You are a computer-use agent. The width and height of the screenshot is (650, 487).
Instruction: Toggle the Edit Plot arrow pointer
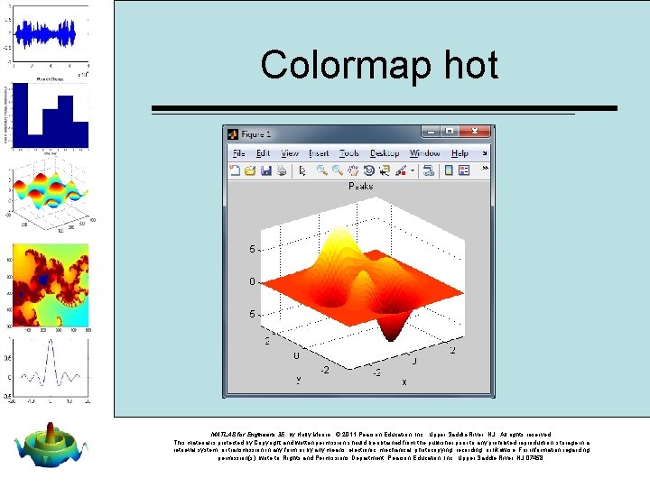tap(302, 170)
